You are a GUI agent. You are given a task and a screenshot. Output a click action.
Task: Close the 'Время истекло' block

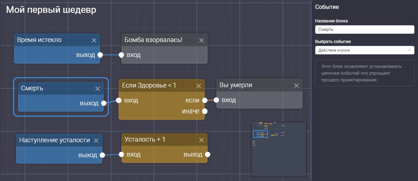click(94, 40)
